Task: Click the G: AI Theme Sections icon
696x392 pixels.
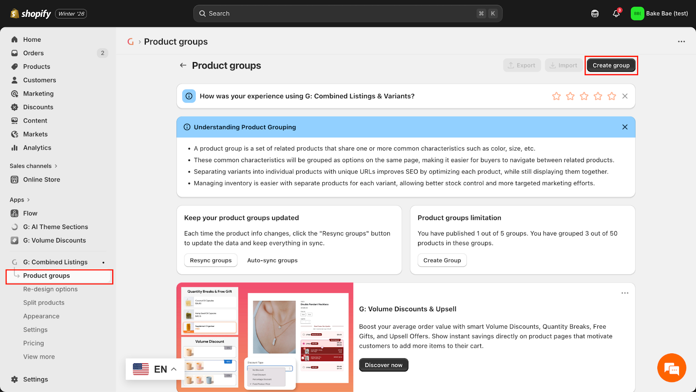Action: point(14,227)
